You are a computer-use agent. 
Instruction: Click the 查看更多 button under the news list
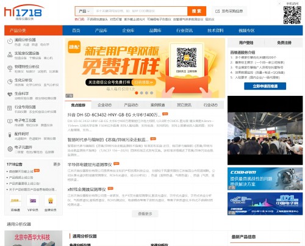[145, 214]
